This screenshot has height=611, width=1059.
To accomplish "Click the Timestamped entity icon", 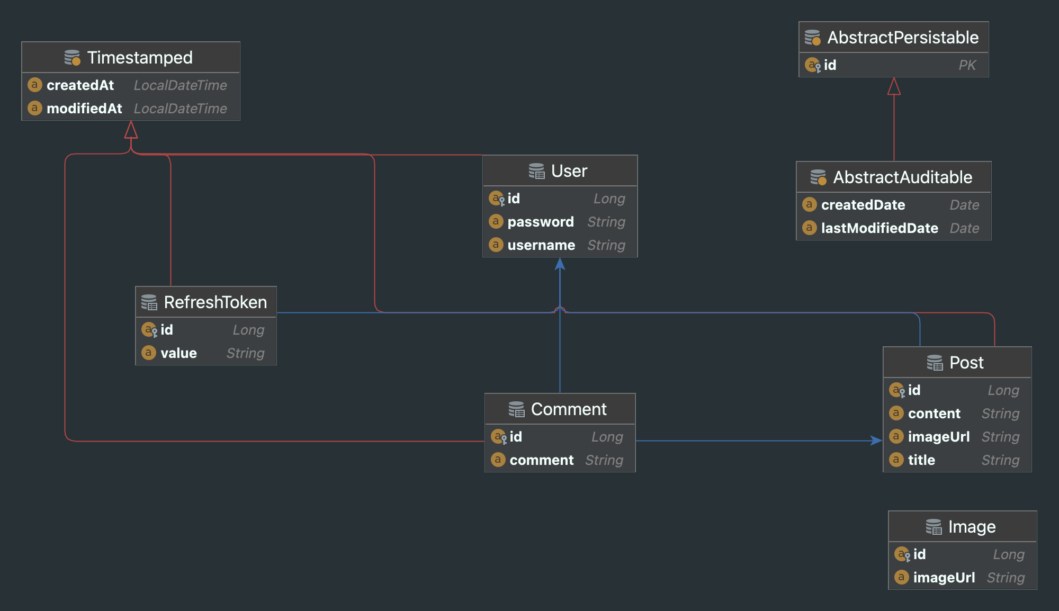I will [72, 58].
